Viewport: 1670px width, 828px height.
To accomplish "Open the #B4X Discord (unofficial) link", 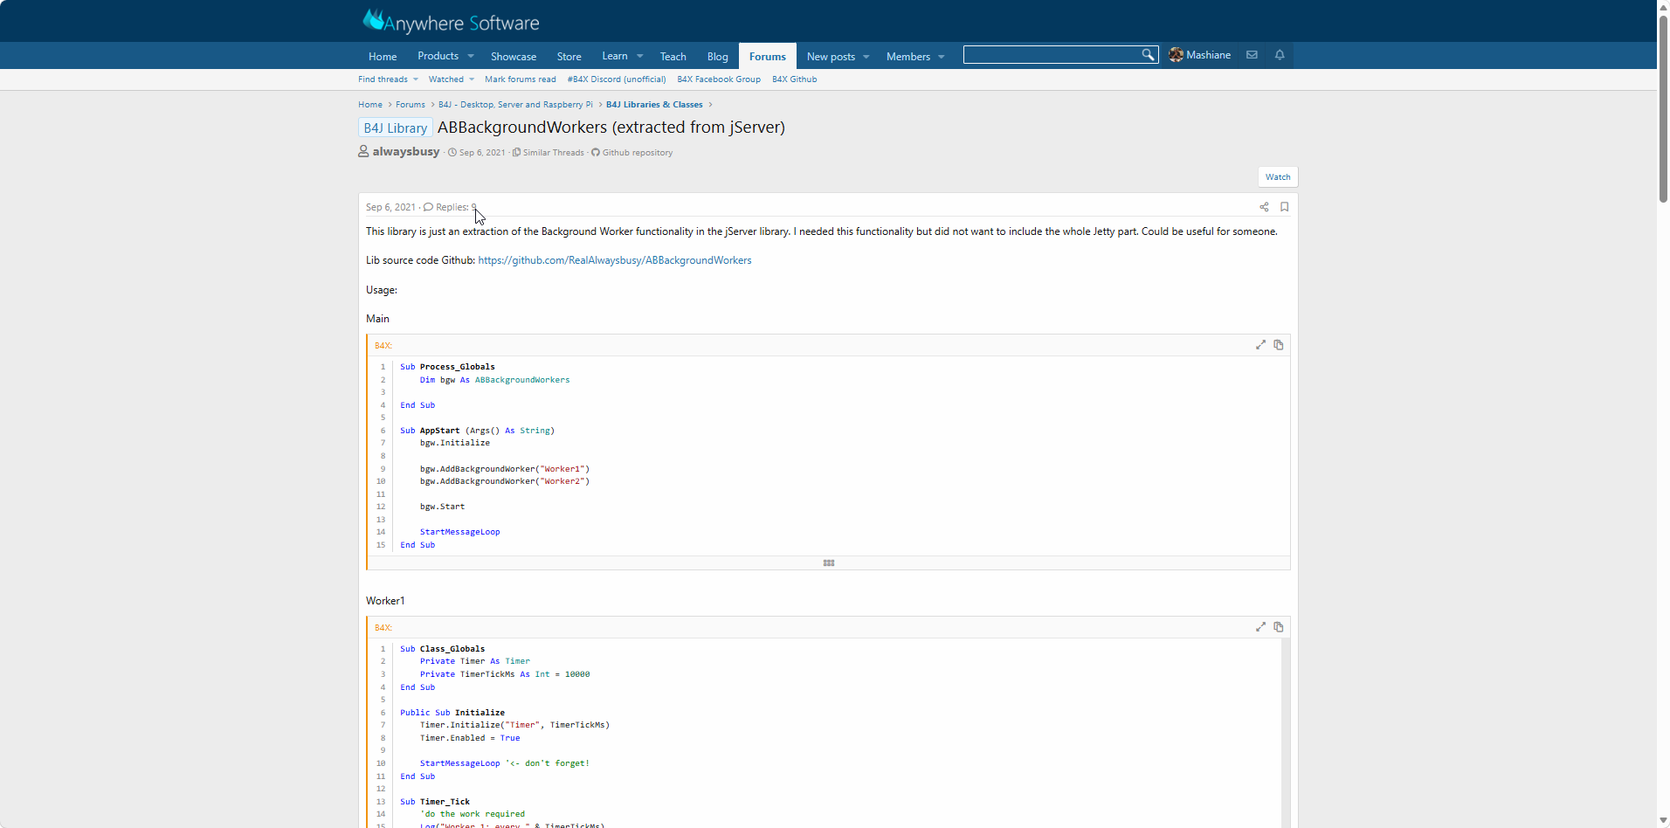I will 617,79.
